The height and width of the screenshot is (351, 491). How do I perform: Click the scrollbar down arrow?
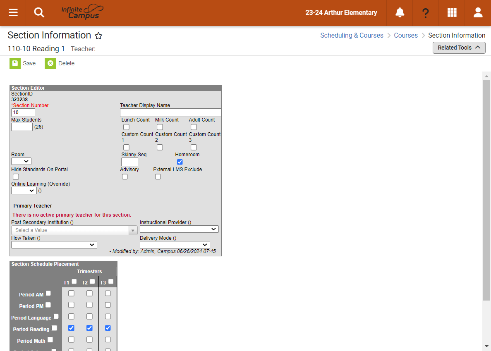click(x=486, y=346)
